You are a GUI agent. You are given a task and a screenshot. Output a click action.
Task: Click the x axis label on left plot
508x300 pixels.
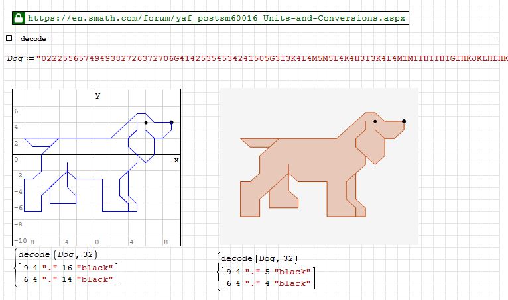pos(176,160)
